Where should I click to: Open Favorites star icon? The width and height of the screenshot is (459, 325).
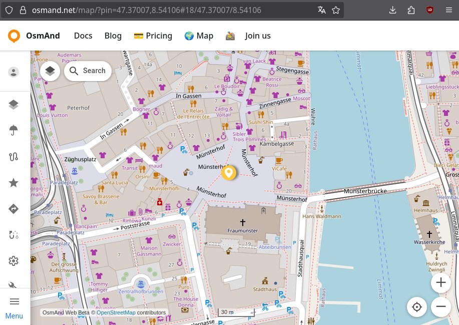(14, 183)
